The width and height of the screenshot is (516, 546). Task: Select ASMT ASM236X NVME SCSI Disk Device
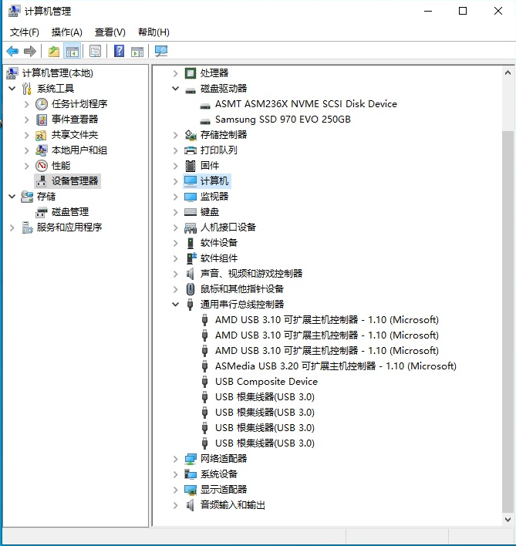coord(306,104)
